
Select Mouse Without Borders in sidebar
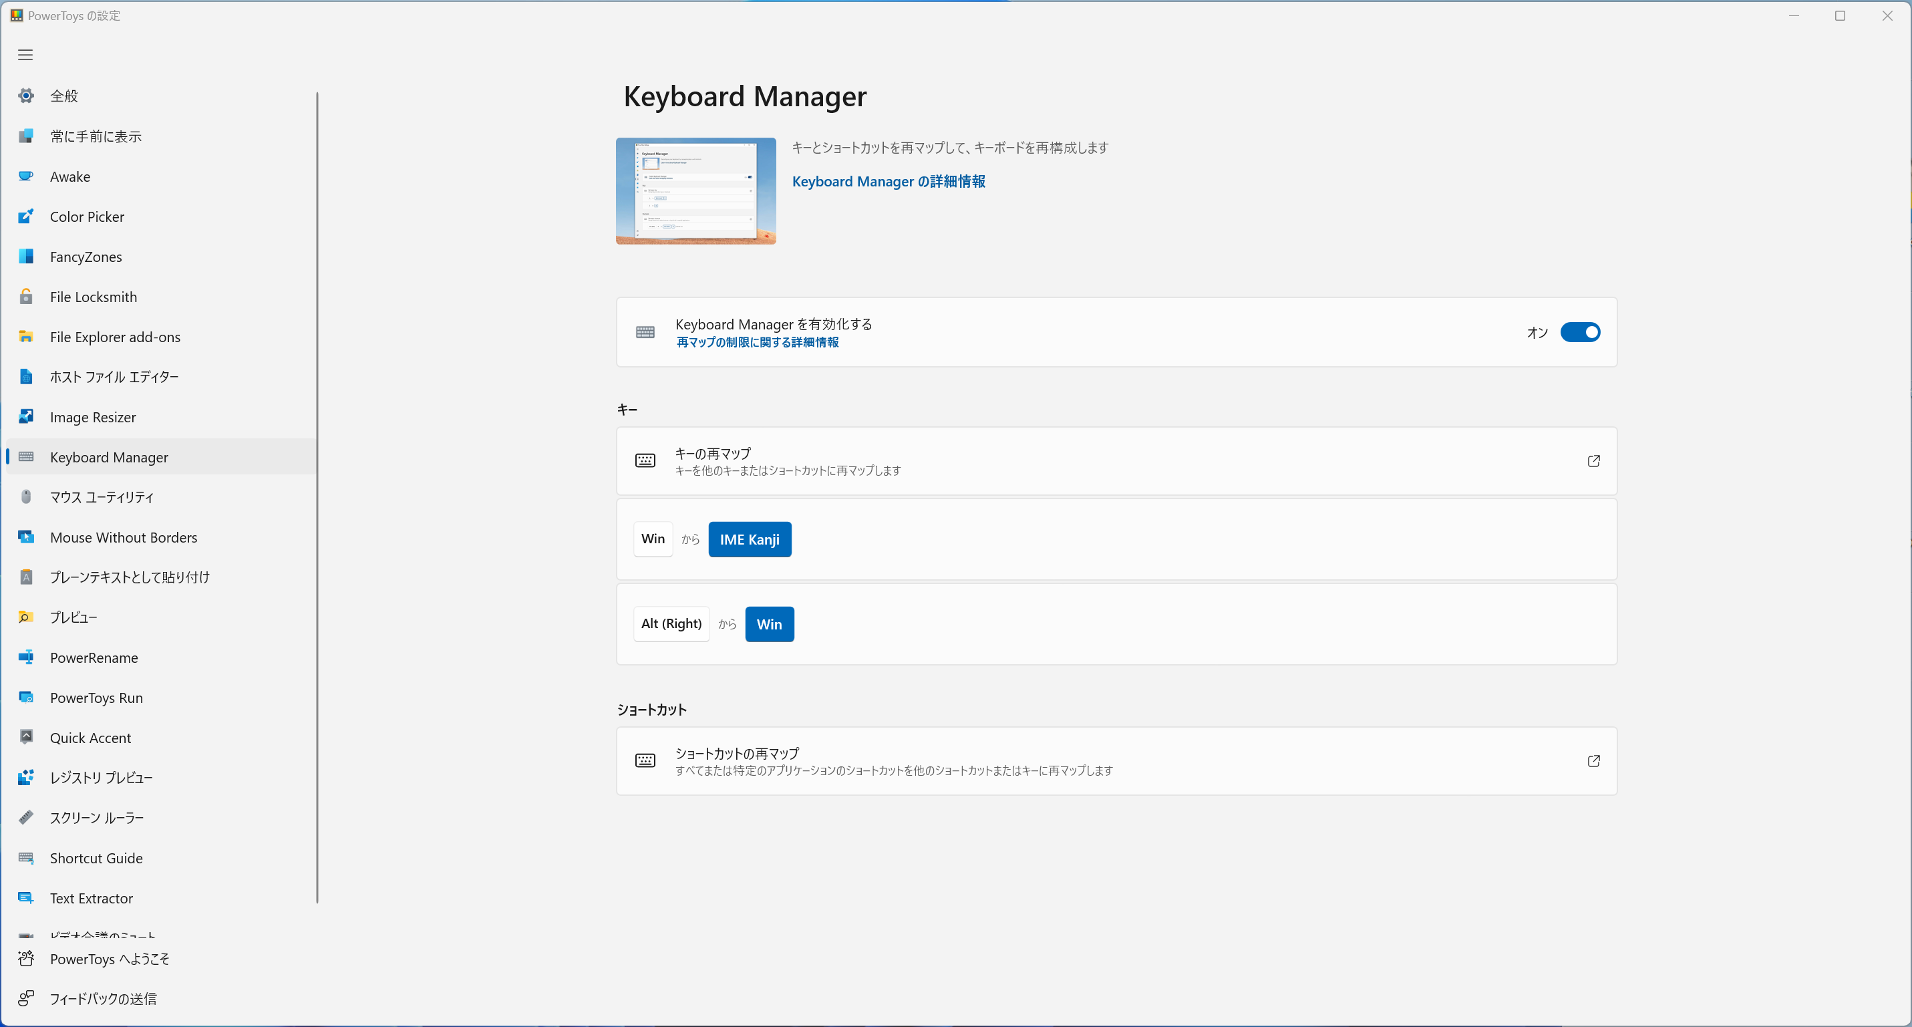coord(123,537)
